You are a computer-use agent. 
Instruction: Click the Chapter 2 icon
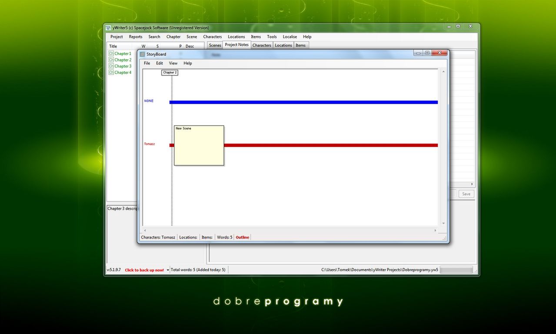point(111,60)
